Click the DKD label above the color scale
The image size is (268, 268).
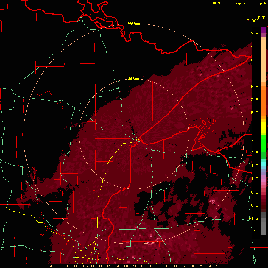tap(262, 18)
